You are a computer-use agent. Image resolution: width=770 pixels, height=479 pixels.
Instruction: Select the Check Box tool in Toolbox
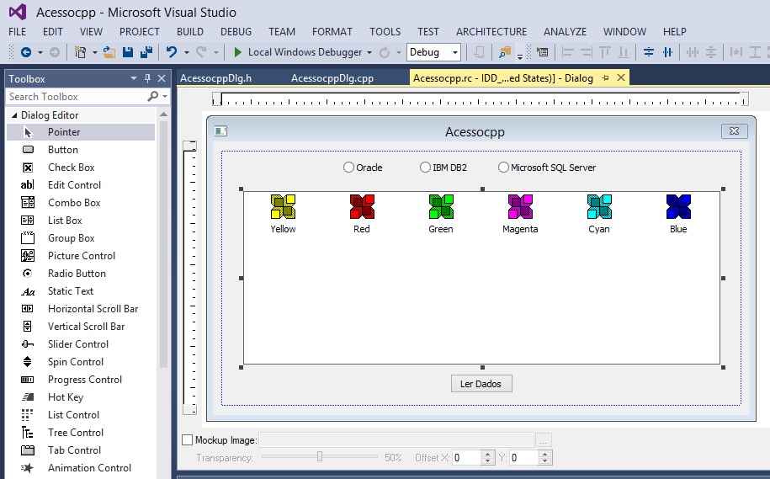(71, 168)
